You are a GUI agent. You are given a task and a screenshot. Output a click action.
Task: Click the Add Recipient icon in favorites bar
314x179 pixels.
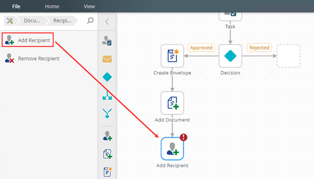pyautogui.click(x=108, y=136)
